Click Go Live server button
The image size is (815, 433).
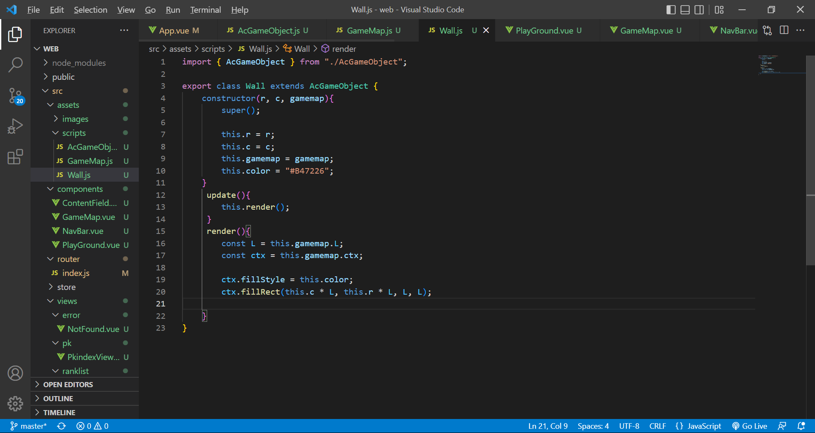tap(750, 426)
